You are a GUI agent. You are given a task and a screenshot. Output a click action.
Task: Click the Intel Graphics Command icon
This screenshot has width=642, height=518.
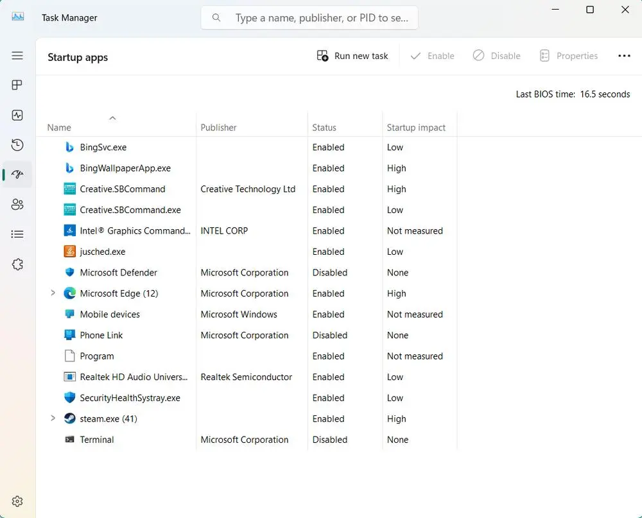[x=69, y=230]
